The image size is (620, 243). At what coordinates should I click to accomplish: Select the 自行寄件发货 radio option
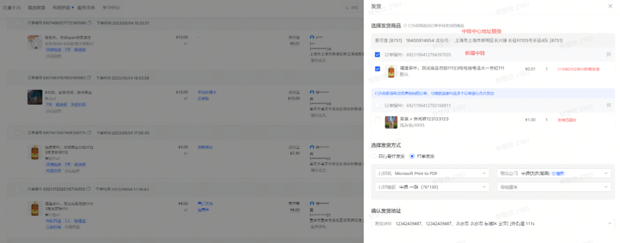pyautogui.click(x=374, y=156)
